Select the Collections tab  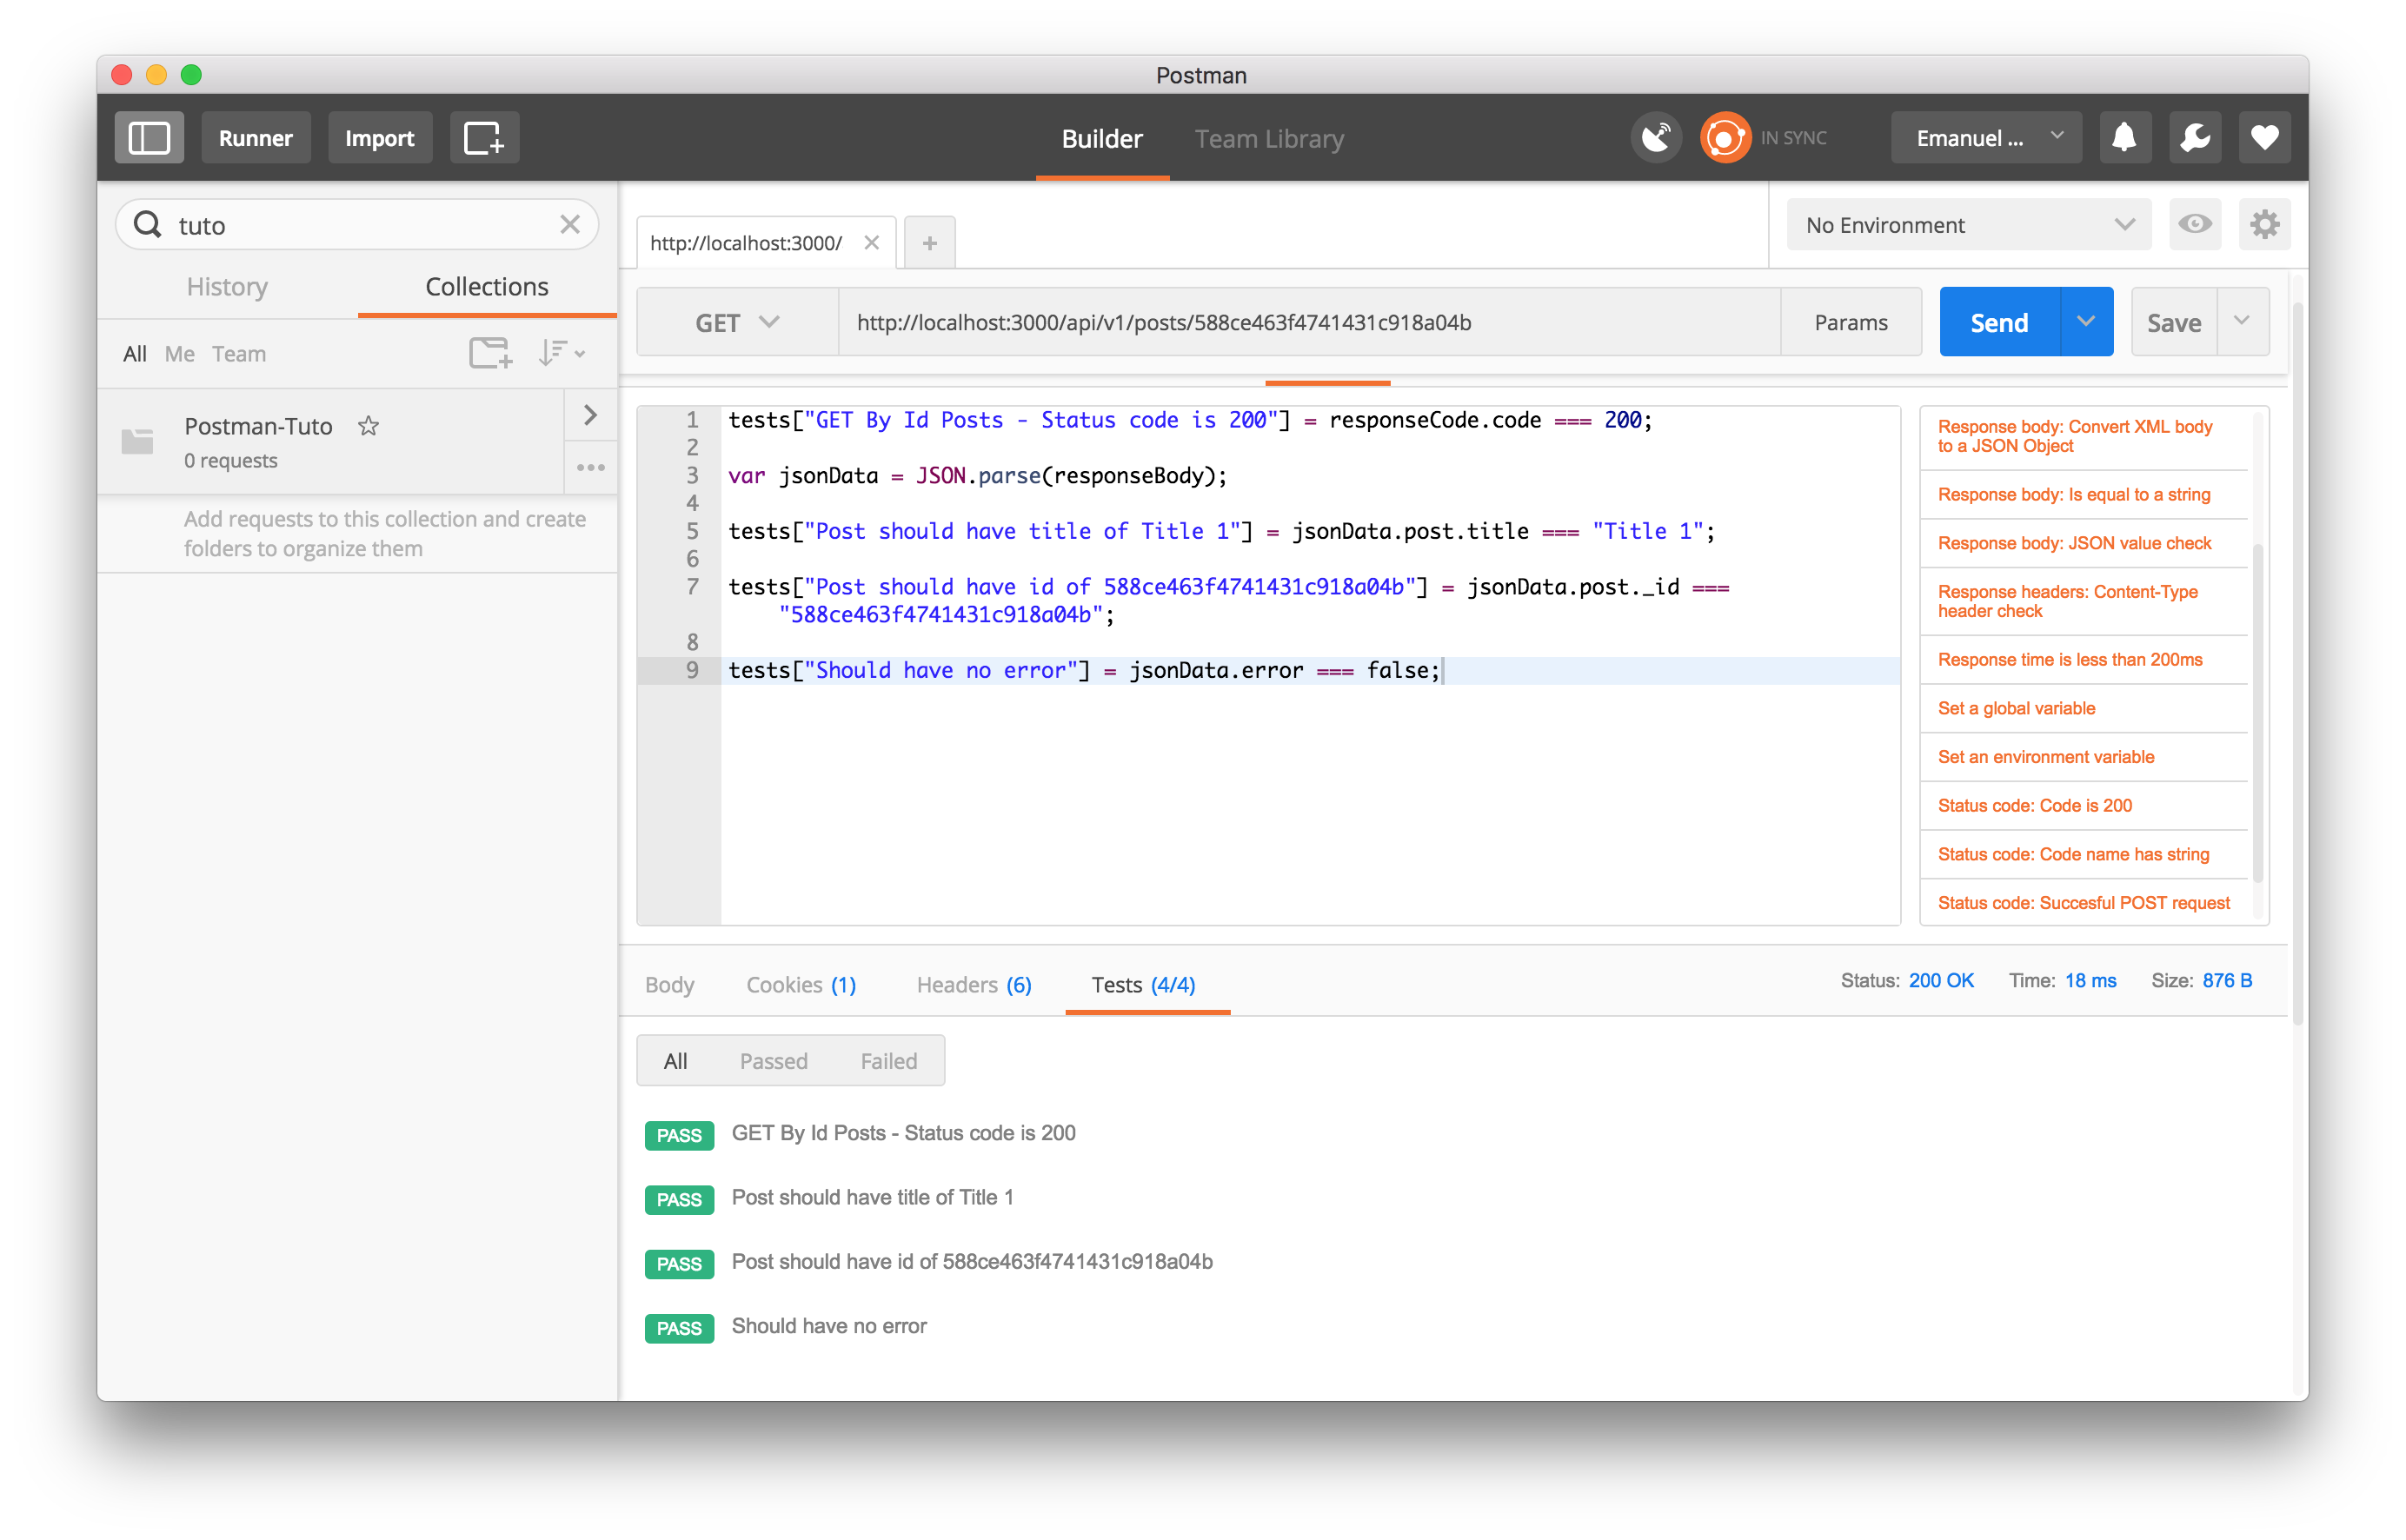click(x=487, y=287)
